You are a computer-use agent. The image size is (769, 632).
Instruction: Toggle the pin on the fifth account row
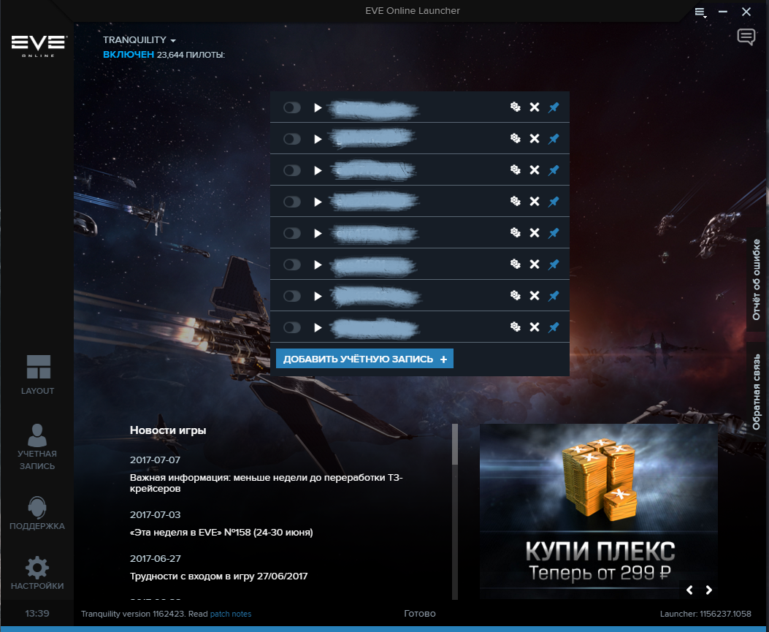tap(554, 232)
